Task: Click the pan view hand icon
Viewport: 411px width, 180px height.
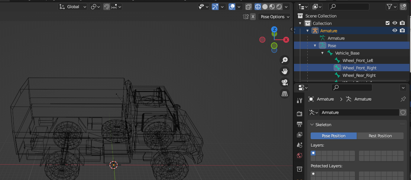Action: tap(285, 71)
